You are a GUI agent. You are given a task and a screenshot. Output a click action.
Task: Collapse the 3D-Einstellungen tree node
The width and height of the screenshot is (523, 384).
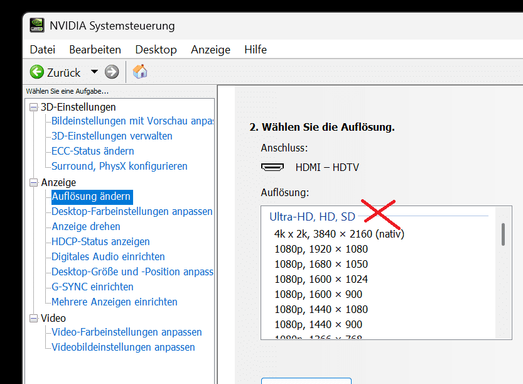(x=33, y=107)
